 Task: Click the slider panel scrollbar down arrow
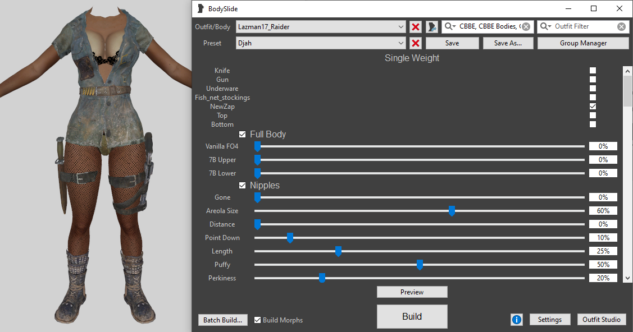tap(627, 278)
